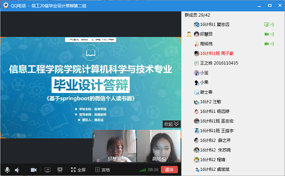Screen dimensions: 285x176
Task: Click the green signal strength indicator
Action: pos(142,170)
